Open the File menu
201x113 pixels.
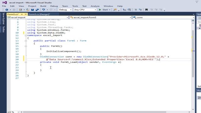pyautogui.click(x=4, y=6)
